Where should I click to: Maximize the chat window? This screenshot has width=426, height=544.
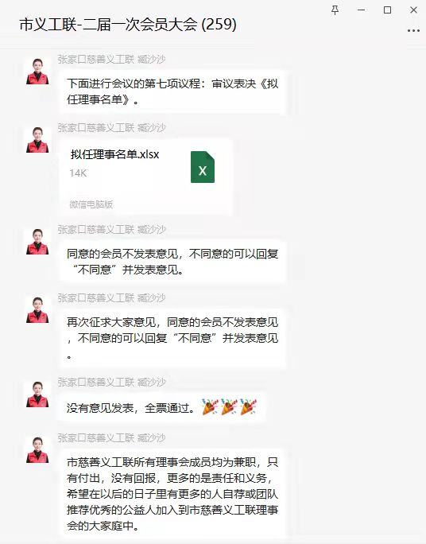click(x=388, y=10)
